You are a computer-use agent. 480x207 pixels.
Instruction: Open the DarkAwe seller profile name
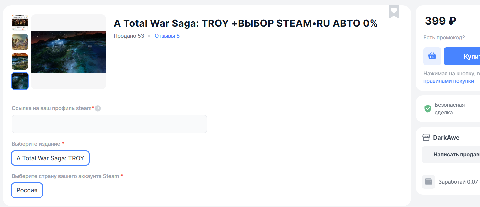tap(446, 137)
